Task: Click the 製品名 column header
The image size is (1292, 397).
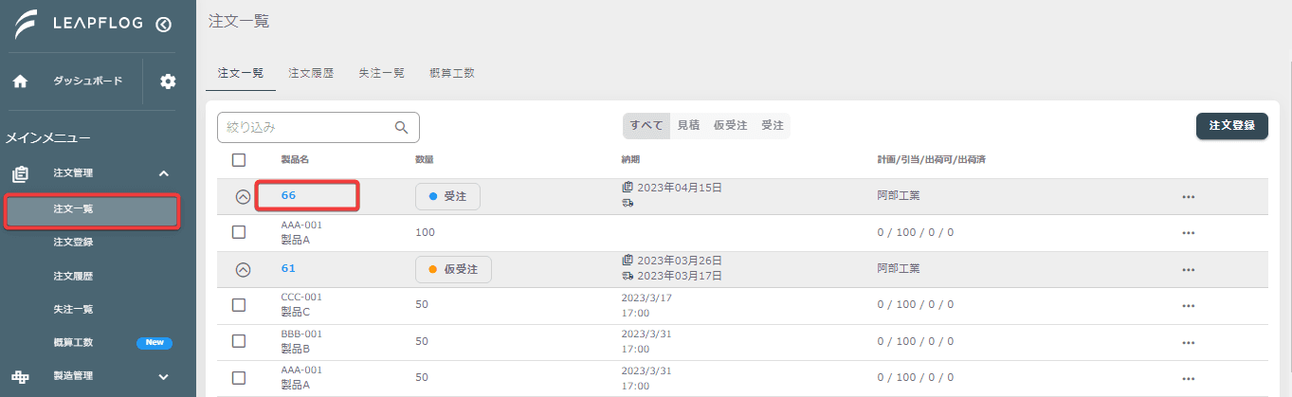Action: (x=295, y=159)
